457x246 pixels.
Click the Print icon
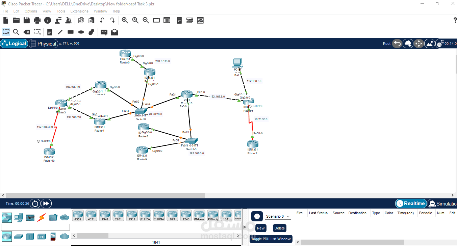coord(37,20)
